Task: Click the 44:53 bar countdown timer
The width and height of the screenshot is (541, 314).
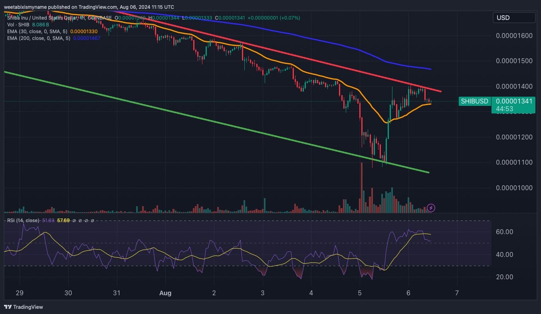Action: coord(504,109)
